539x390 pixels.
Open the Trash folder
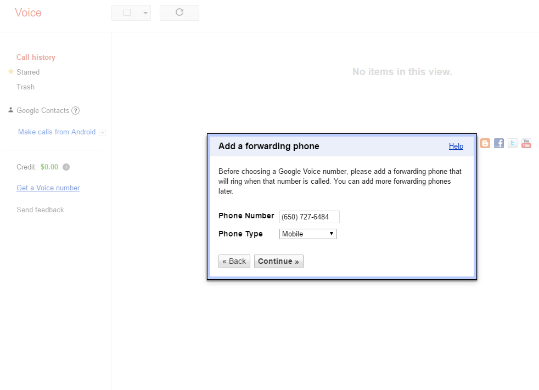[25, 87]
